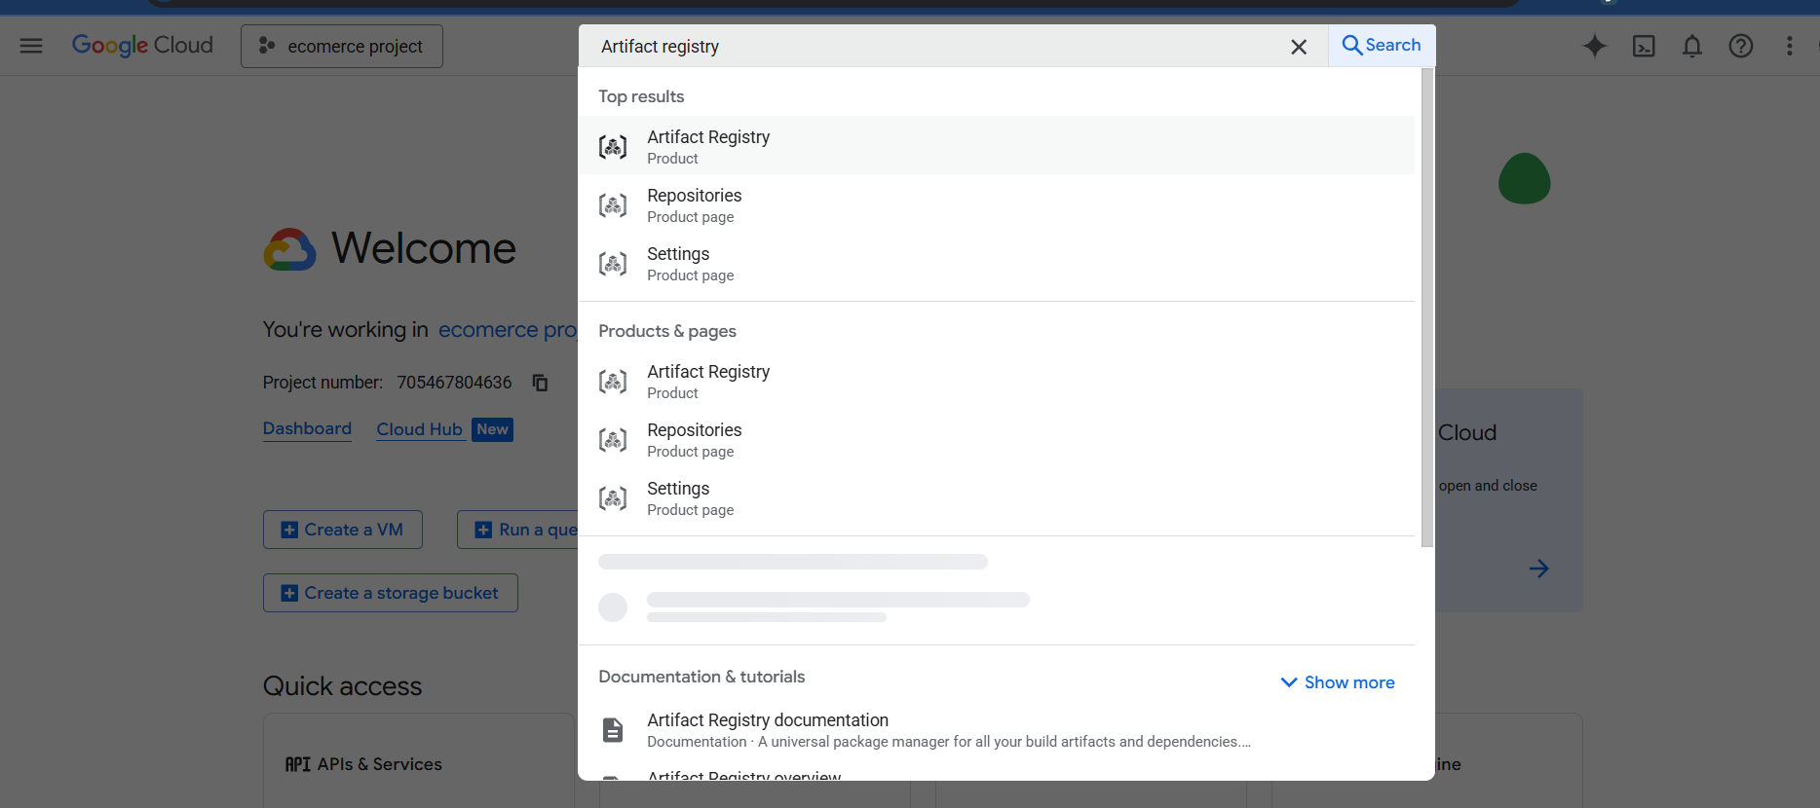Click the Create a VM button

click(342, 530)
